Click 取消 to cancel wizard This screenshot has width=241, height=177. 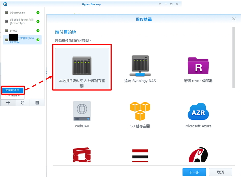220,172
